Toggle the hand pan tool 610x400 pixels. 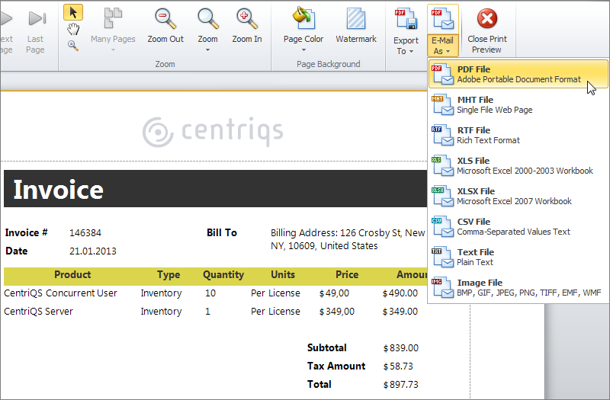pos(73,29)
